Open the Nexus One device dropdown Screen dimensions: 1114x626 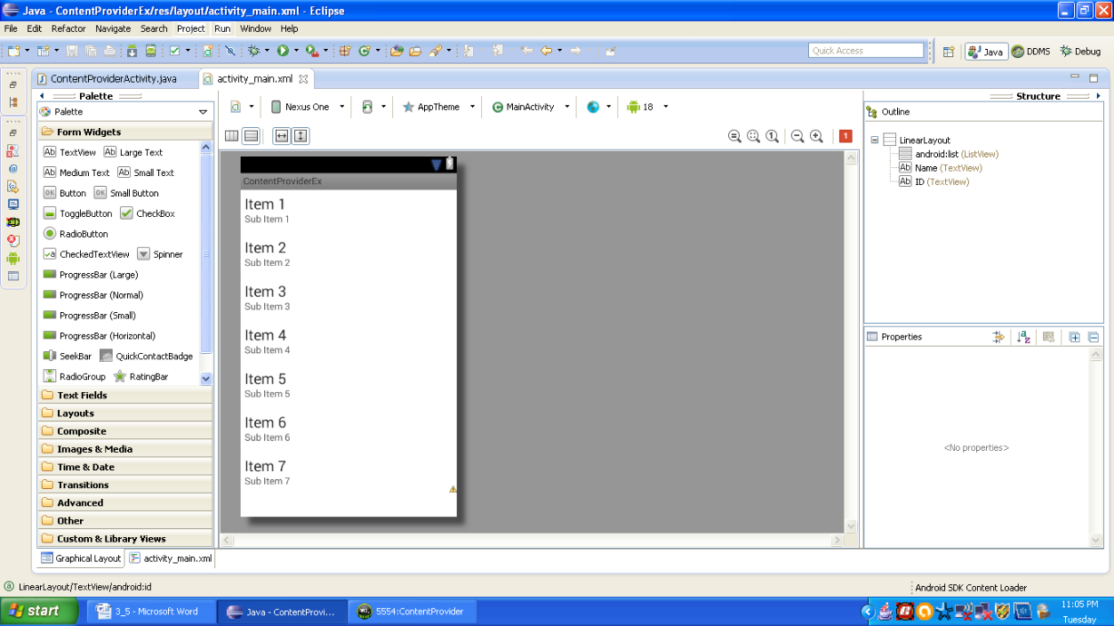click(308, 107)
